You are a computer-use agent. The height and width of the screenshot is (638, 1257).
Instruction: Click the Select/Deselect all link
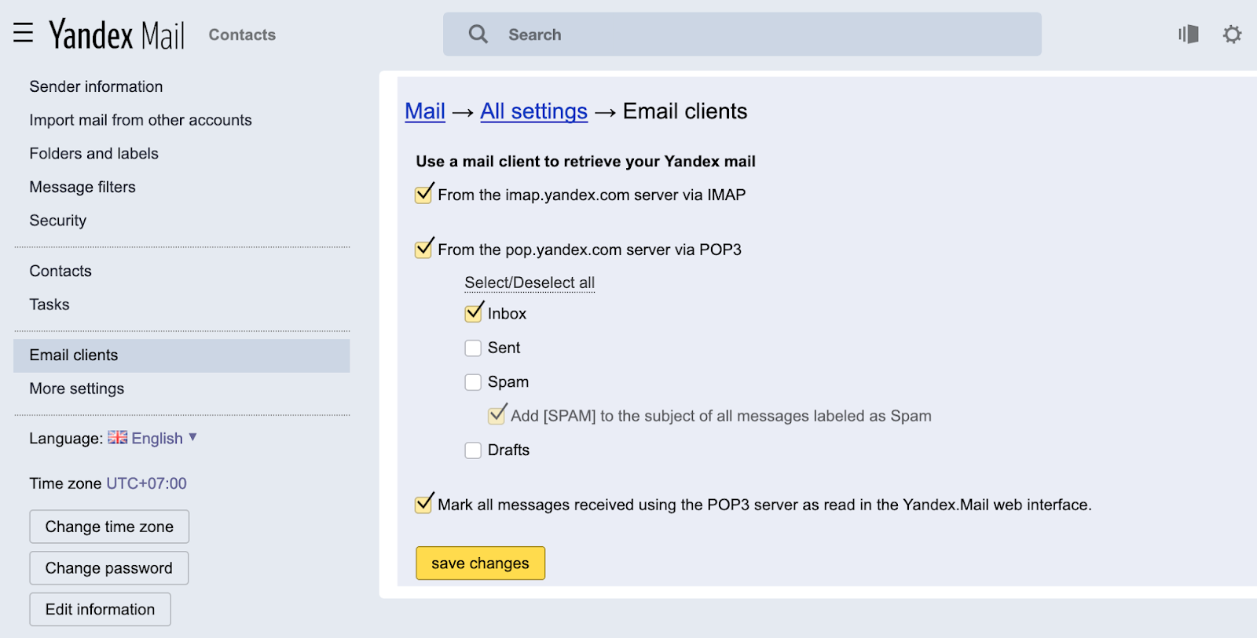point(529,283)
